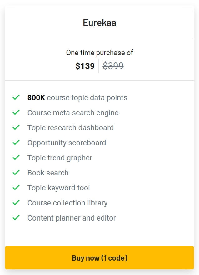
Task: Click the checkmark beside Course collection library
Action: [x=16, y=203]
